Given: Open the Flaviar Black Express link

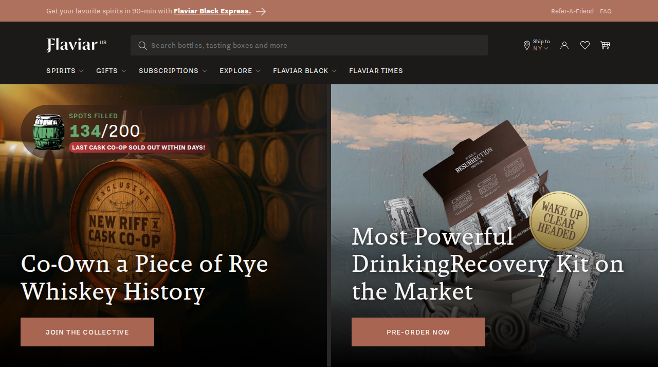Looking at the screenshot, I should point(212,11).
